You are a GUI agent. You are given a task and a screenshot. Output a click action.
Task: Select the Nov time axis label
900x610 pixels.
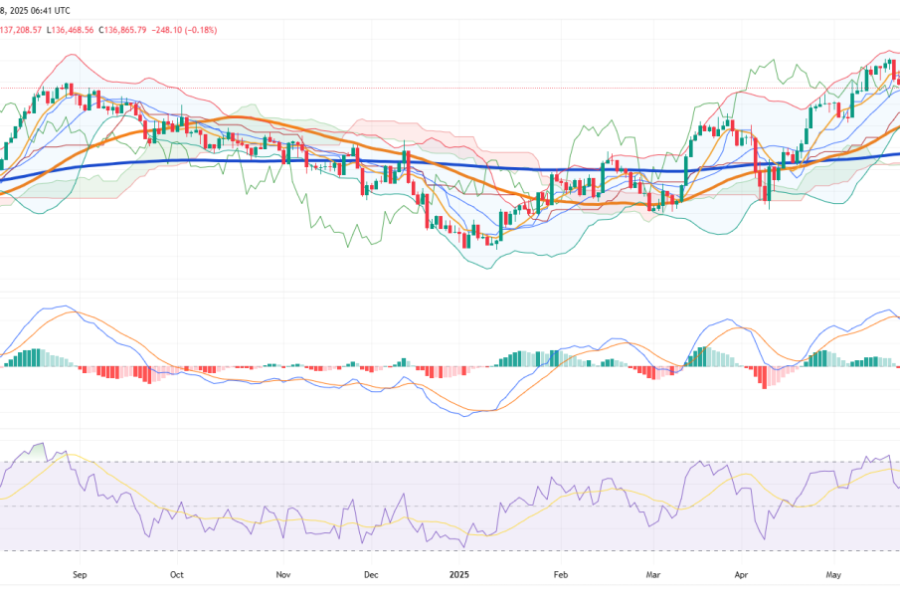tap(282, 574)
